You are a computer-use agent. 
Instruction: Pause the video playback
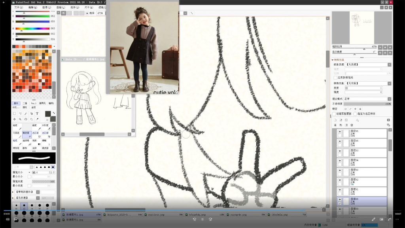[x=202, y=219]
